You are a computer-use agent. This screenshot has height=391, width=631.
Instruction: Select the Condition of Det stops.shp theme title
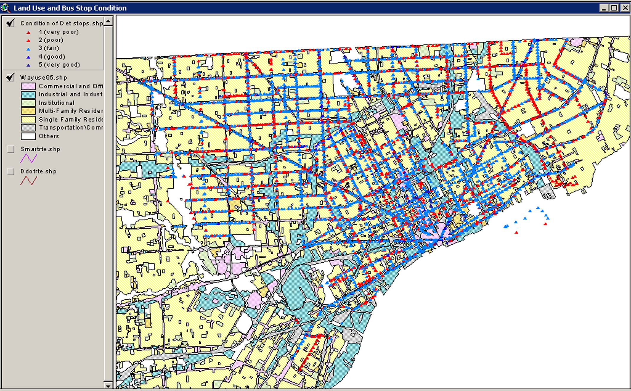62,23
